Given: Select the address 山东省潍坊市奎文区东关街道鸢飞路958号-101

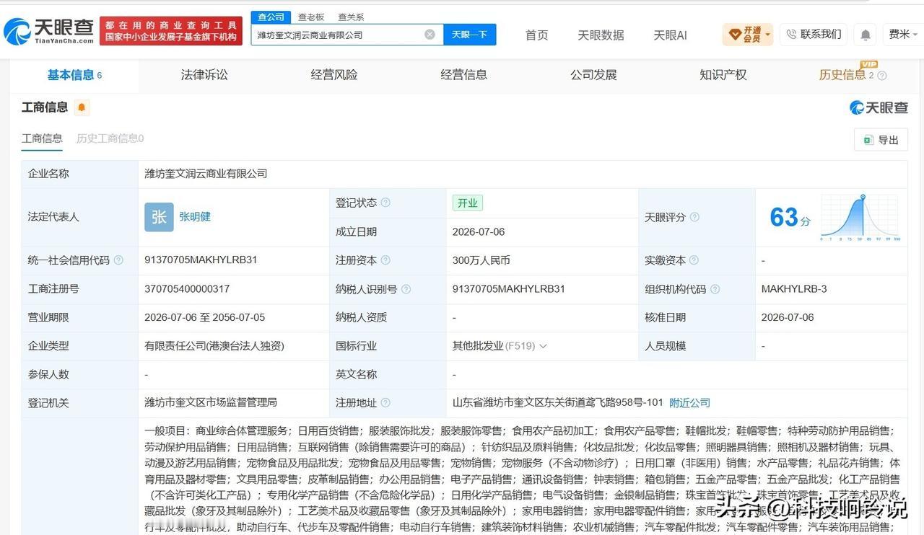Looking at the screenshot, I should pos(558,403).
